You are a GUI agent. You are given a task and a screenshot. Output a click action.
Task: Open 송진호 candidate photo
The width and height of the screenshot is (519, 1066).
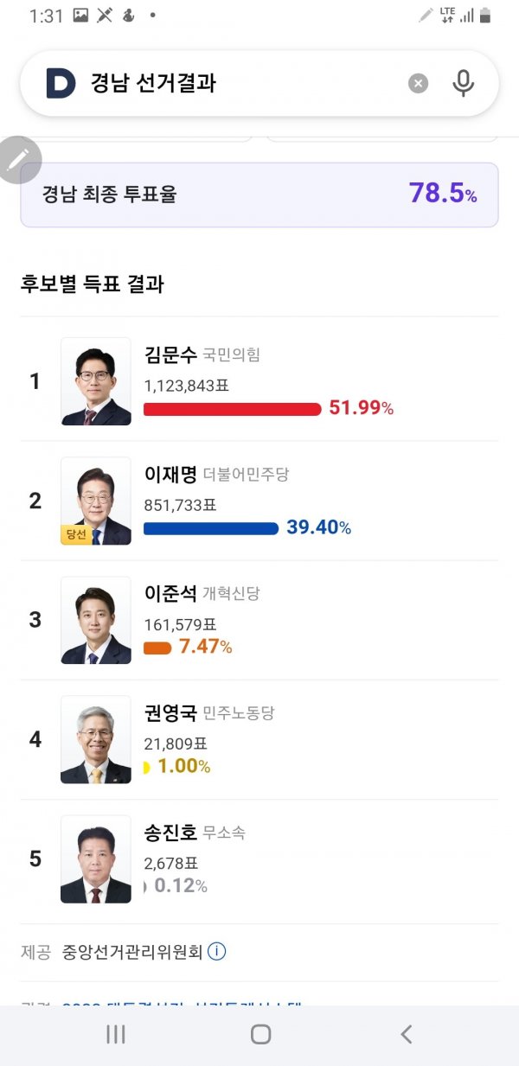click(96, 859)
